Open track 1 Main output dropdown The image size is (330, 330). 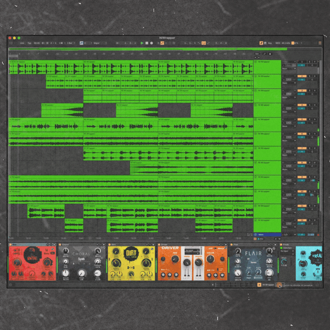coord(289,69)
